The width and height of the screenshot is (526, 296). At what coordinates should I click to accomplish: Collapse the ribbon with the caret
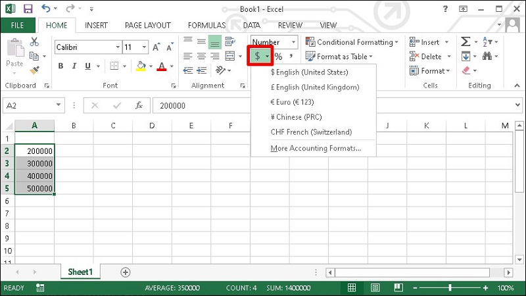(x=517, y=86)
